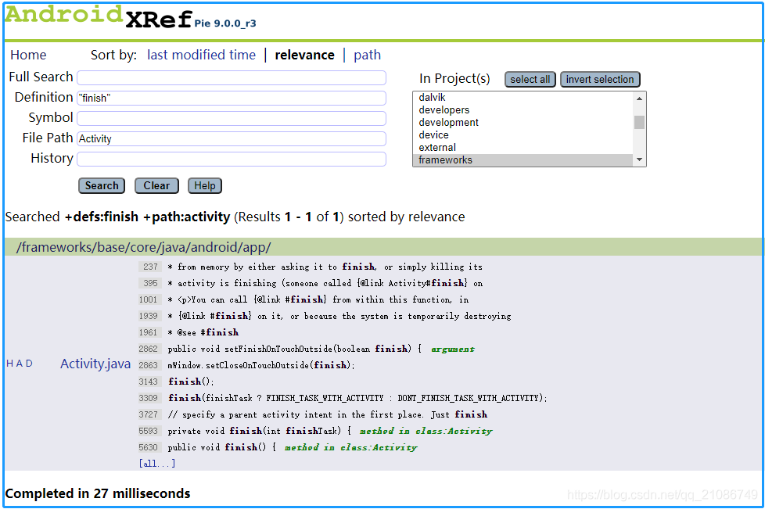The width and height of the screenshot is (765, 509).
Task: Open Download link D for Activity.java
Action: (29, 364)
